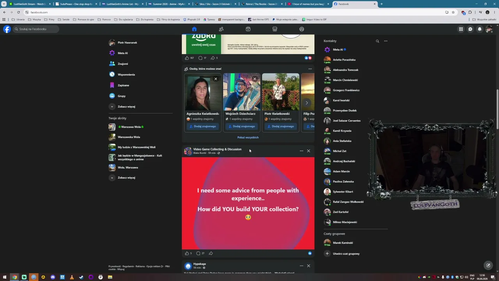The width and height of the screenshot is (499, 281).
Task: Show next friend suggestions with arrow
Action: [x=307, y=103]
